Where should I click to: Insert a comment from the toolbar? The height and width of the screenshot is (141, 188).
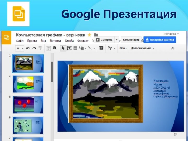pos(101,48)
